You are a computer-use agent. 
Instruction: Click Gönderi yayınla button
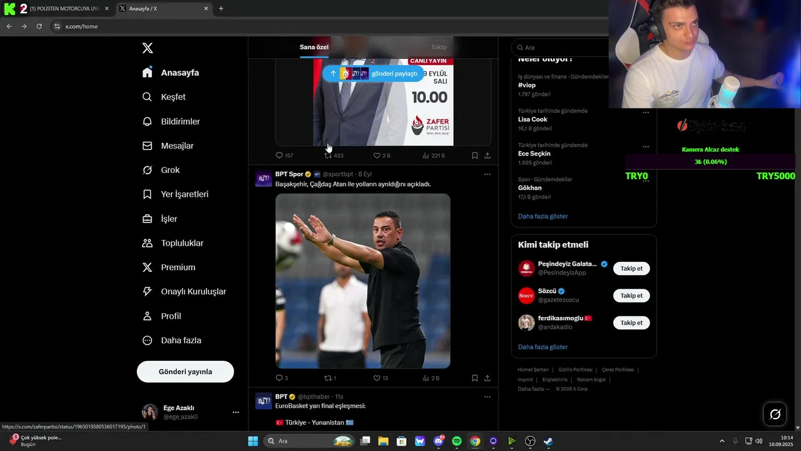point(185,371)
